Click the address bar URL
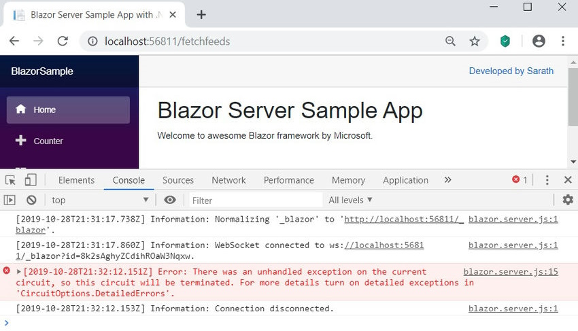The height and width of the screenshot is (331, 578). 167,41
